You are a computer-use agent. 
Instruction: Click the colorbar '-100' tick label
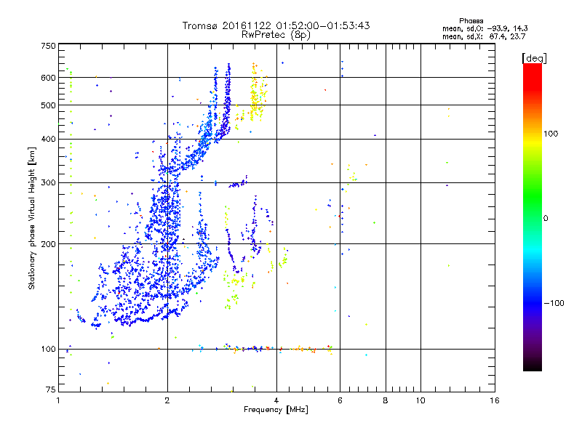click(x=554, y=303)
